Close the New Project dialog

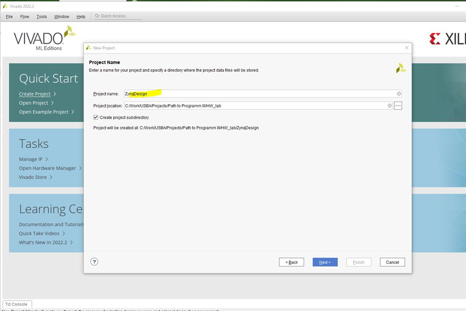[407, 48]
